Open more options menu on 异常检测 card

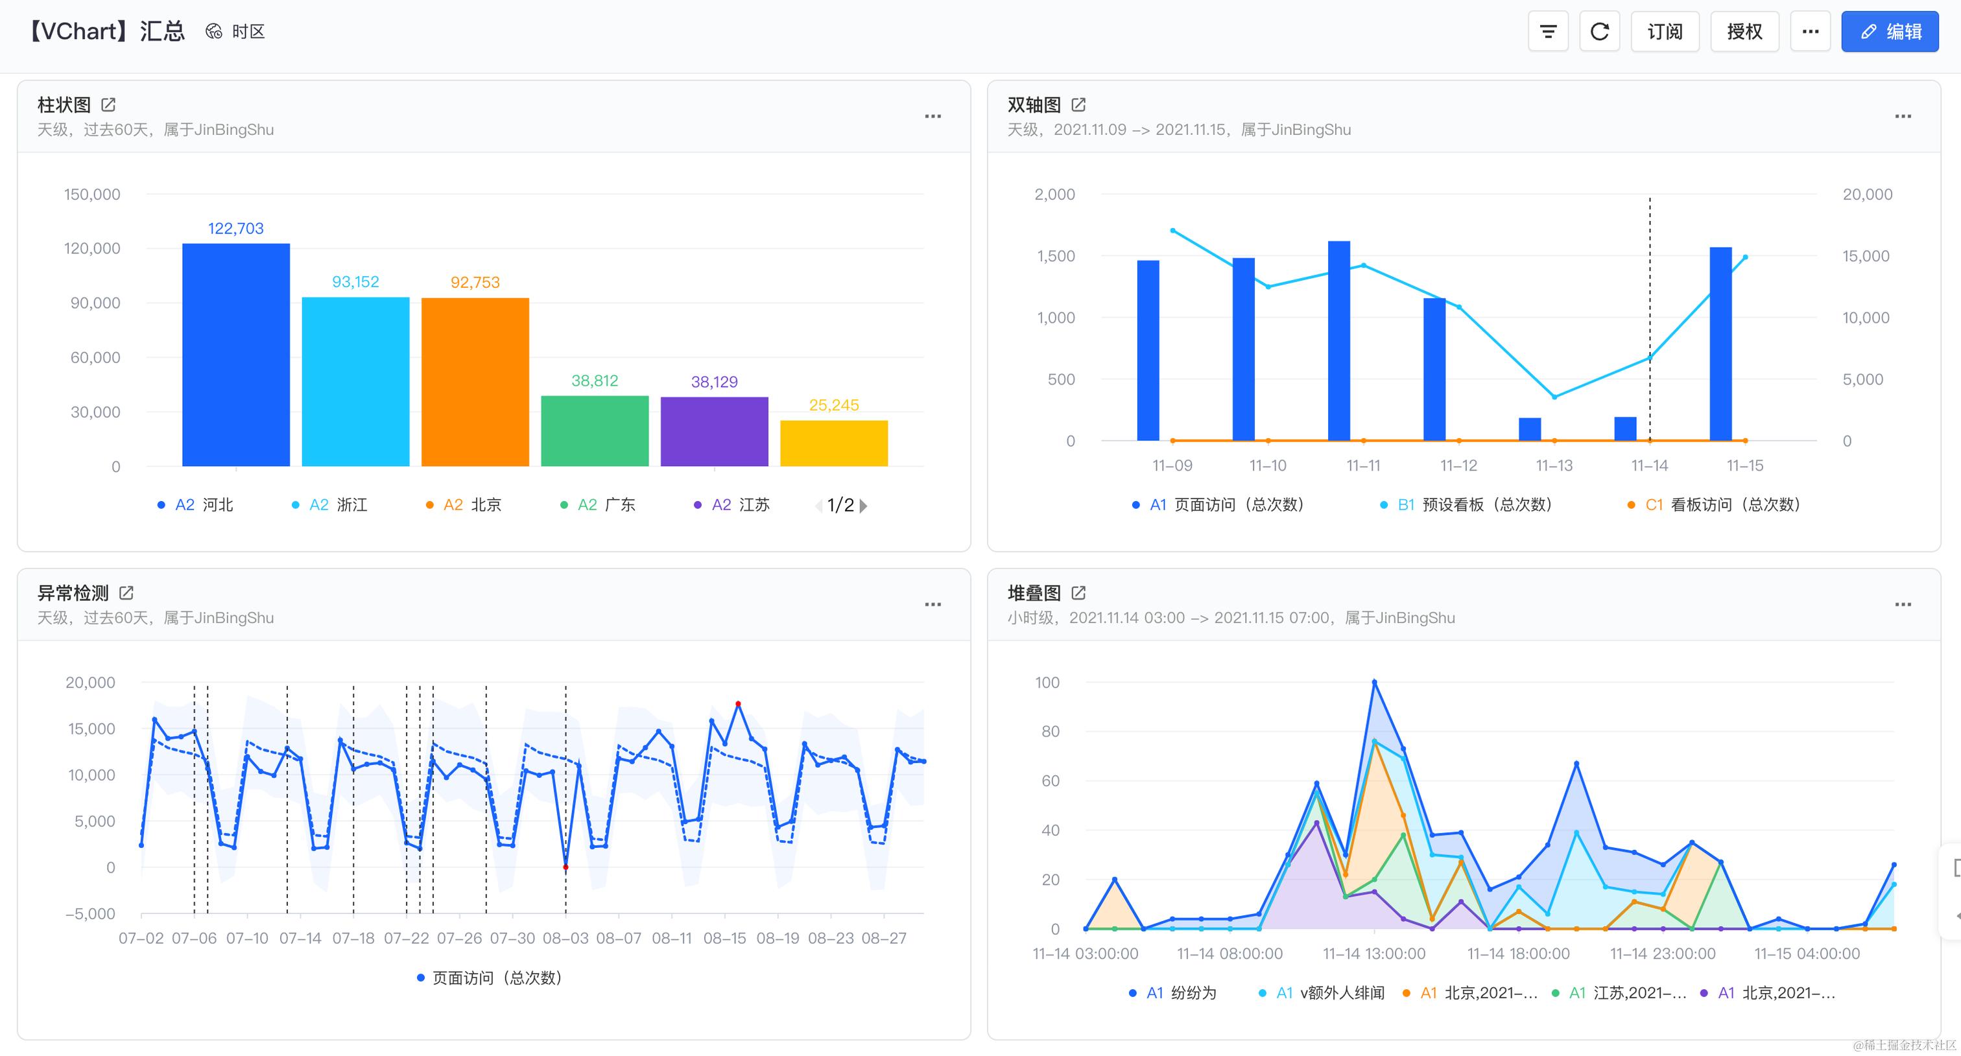click(x=933, y=605)
